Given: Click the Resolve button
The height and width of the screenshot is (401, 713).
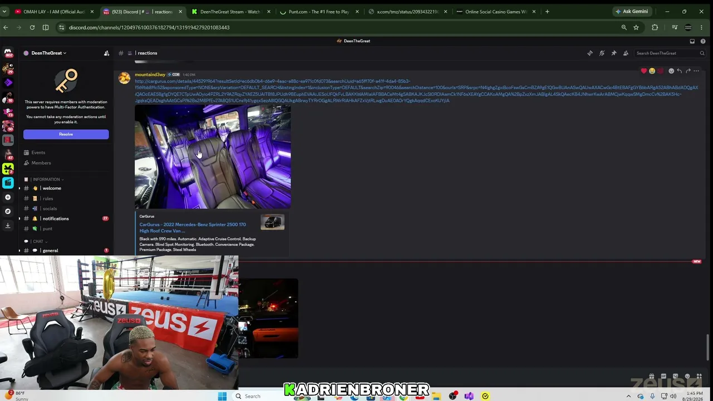Looking at the screenshot, I should (x=66, y=134).
